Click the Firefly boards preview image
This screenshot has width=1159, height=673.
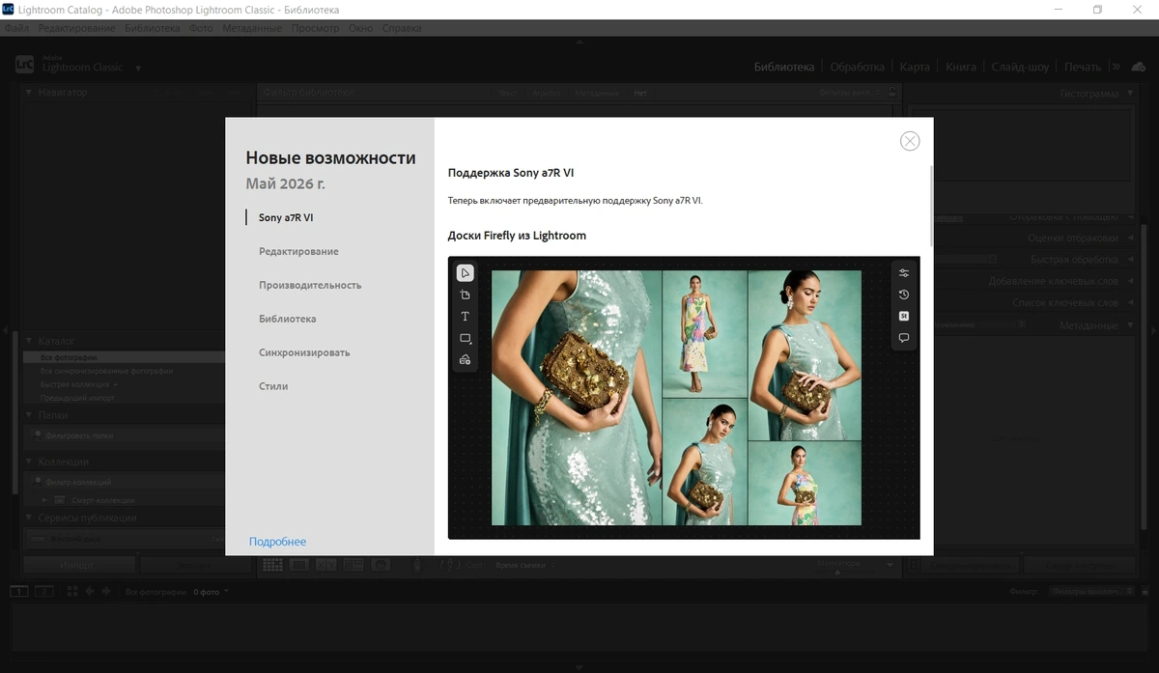(684, 398)
